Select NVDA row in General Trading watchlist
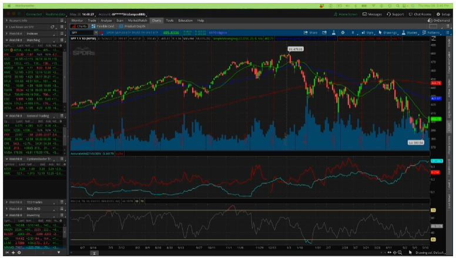 32,152
